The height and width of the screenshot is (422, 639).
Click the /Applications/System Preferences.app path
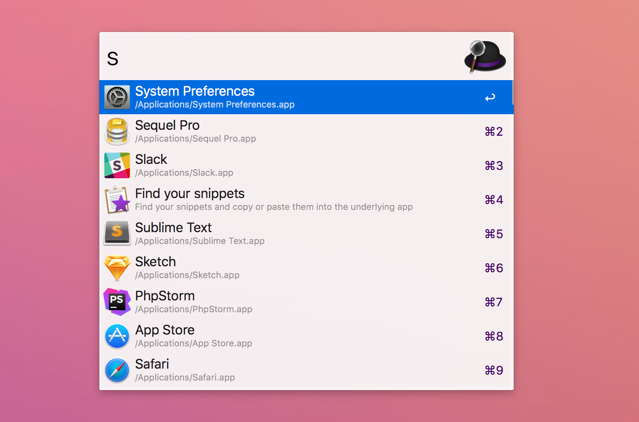click(215, 105)
